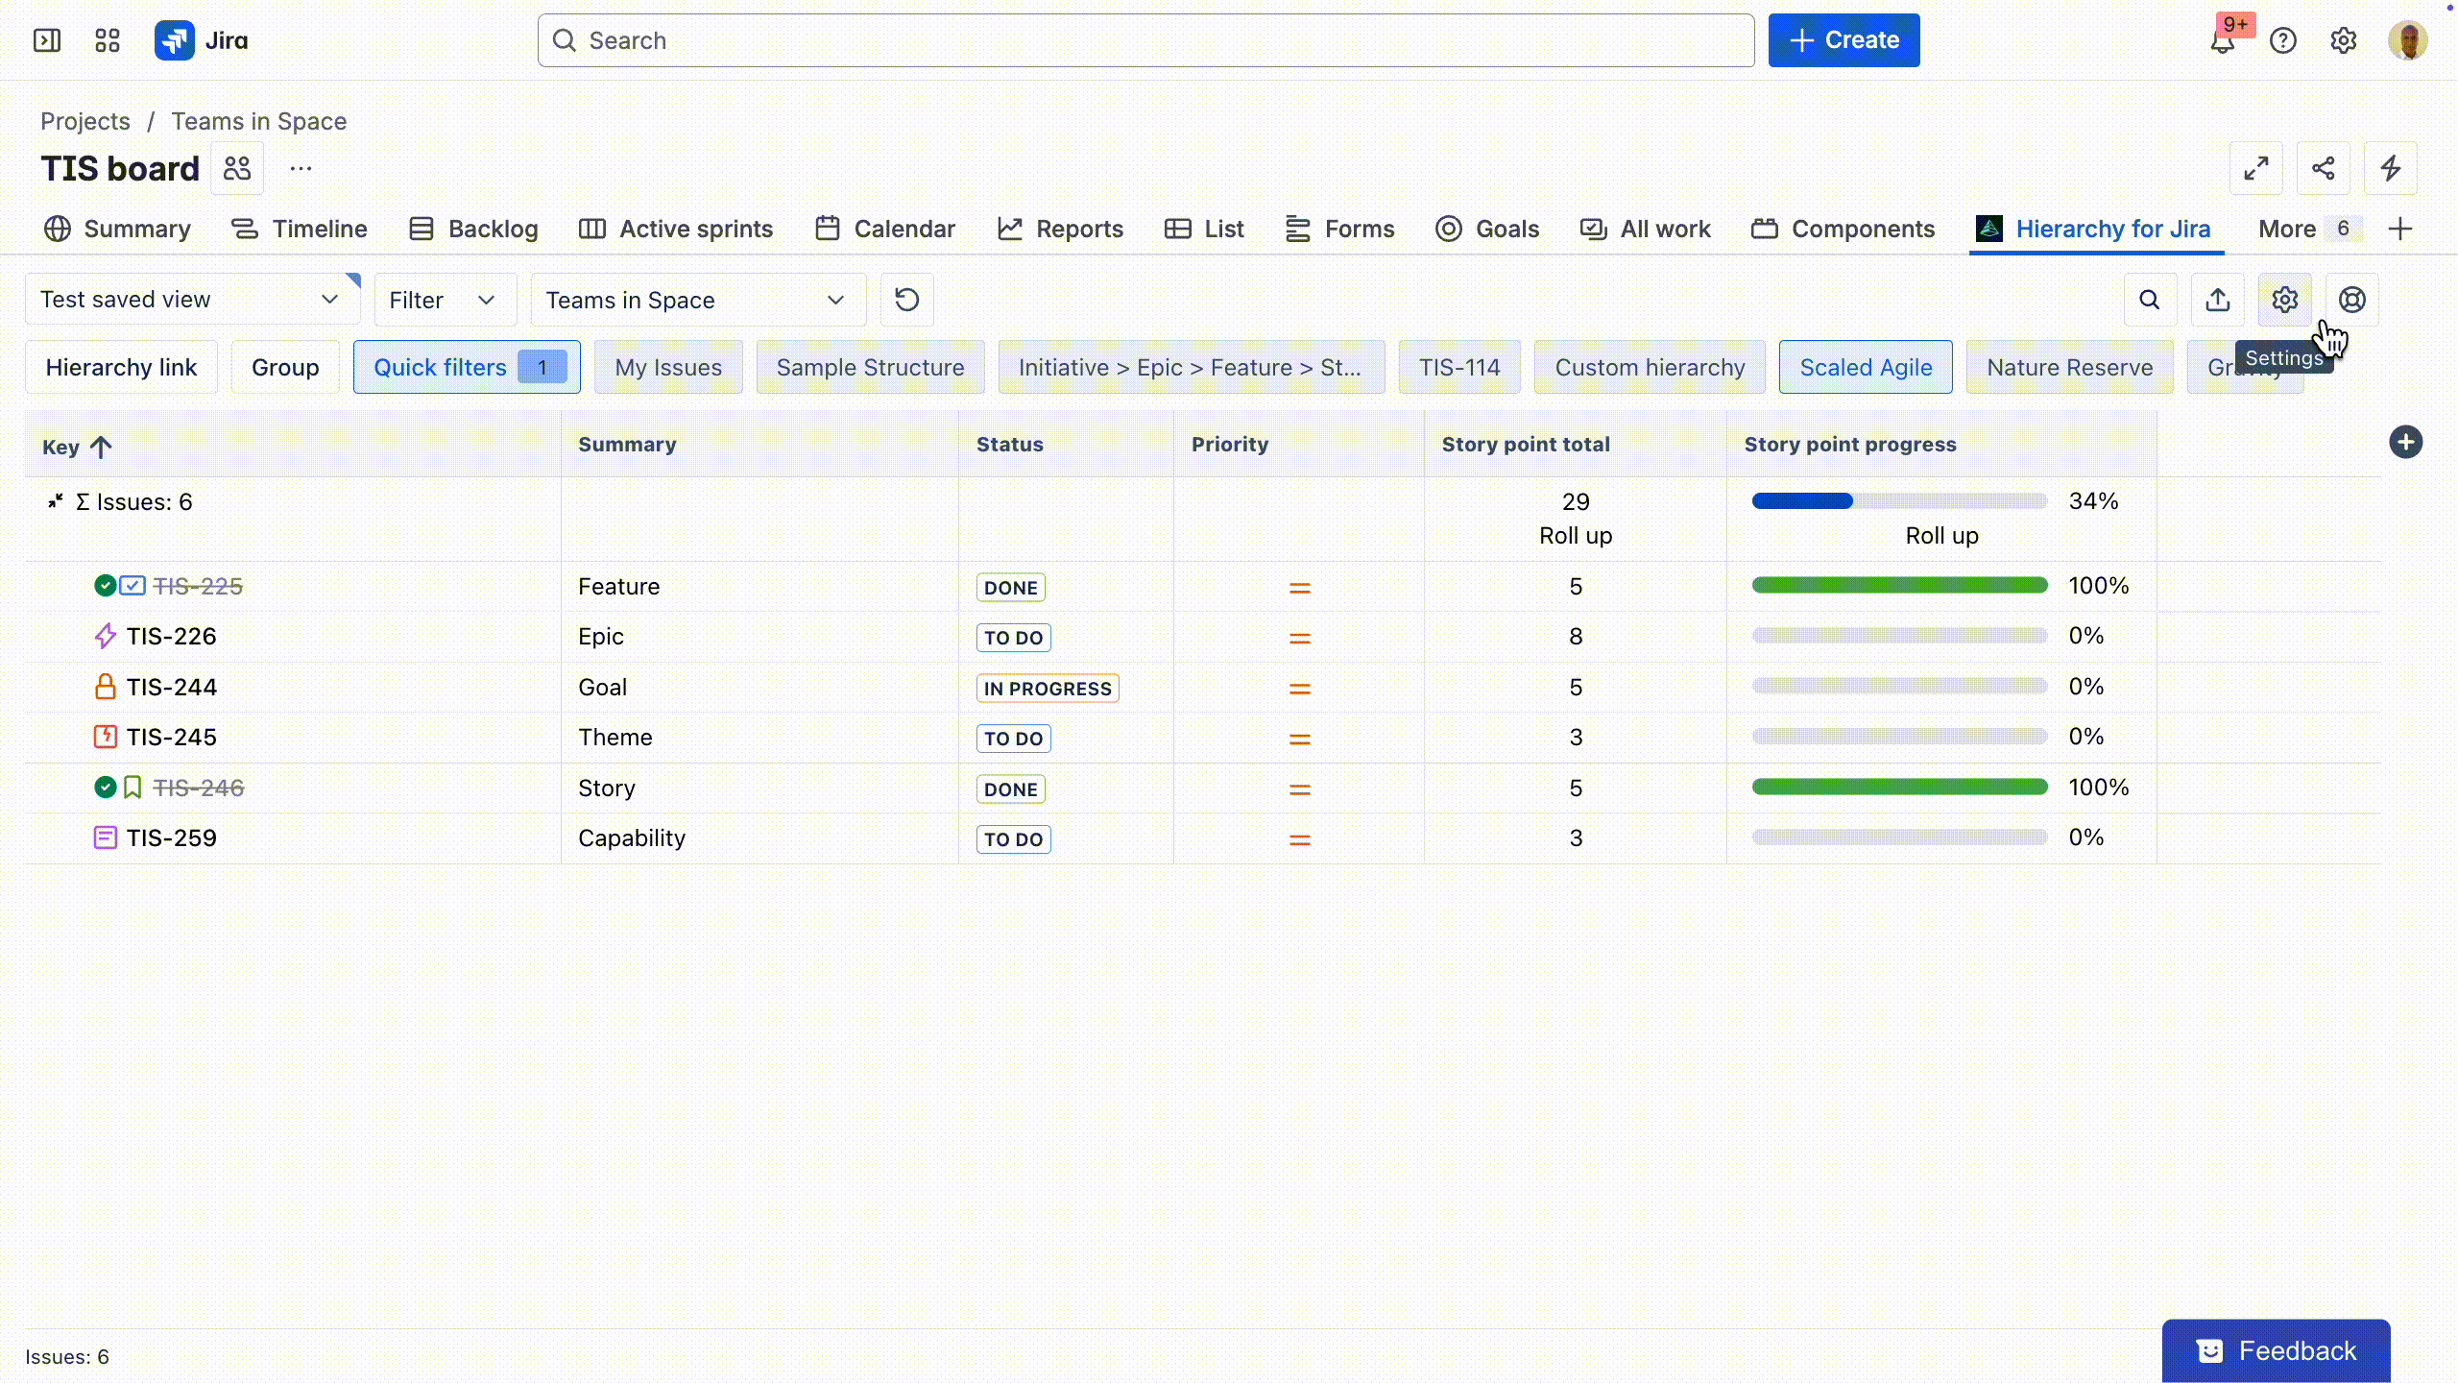Select the Hierarchy for Jira tab

[x=2094, y=229]
